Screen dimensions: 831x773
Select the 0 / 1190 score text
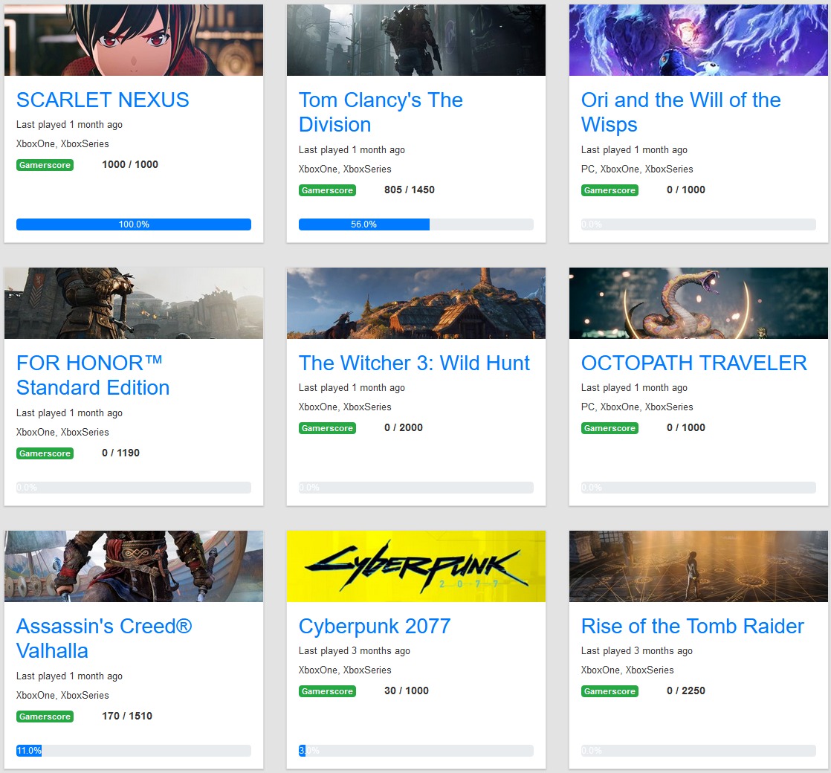pos(121,453)
